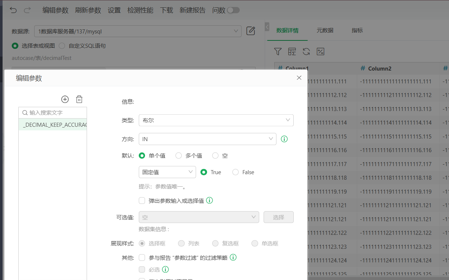The height and width of the screenshot is (280, 449).
Task: Expand the 方向 IN dropdown
Action: [x=207, y=139]
